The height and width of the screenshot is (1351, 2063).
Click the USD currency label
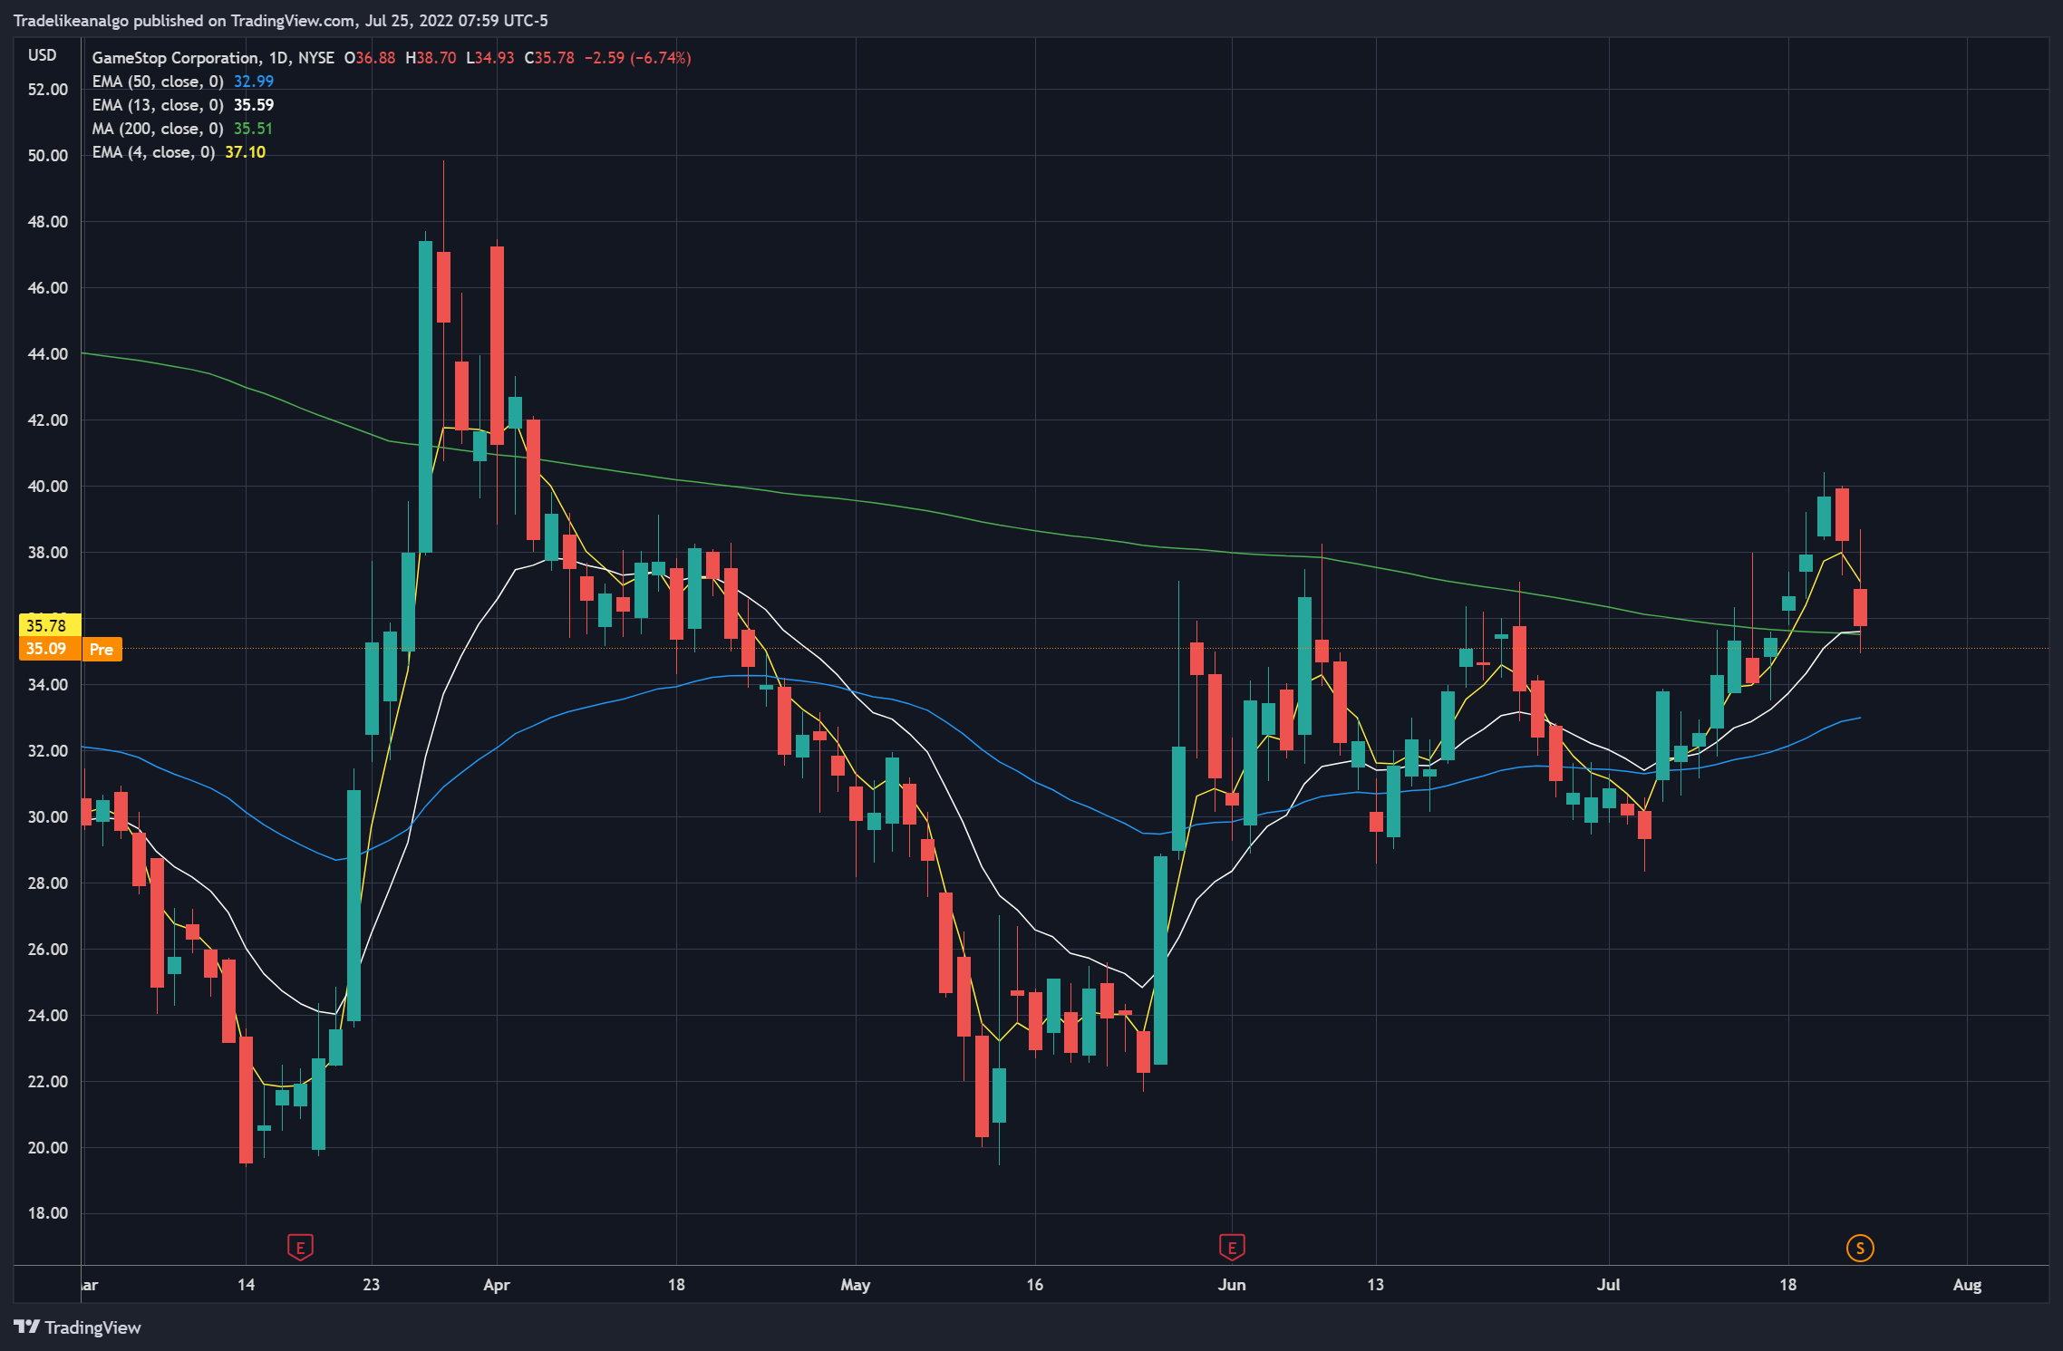pos(43,55)
